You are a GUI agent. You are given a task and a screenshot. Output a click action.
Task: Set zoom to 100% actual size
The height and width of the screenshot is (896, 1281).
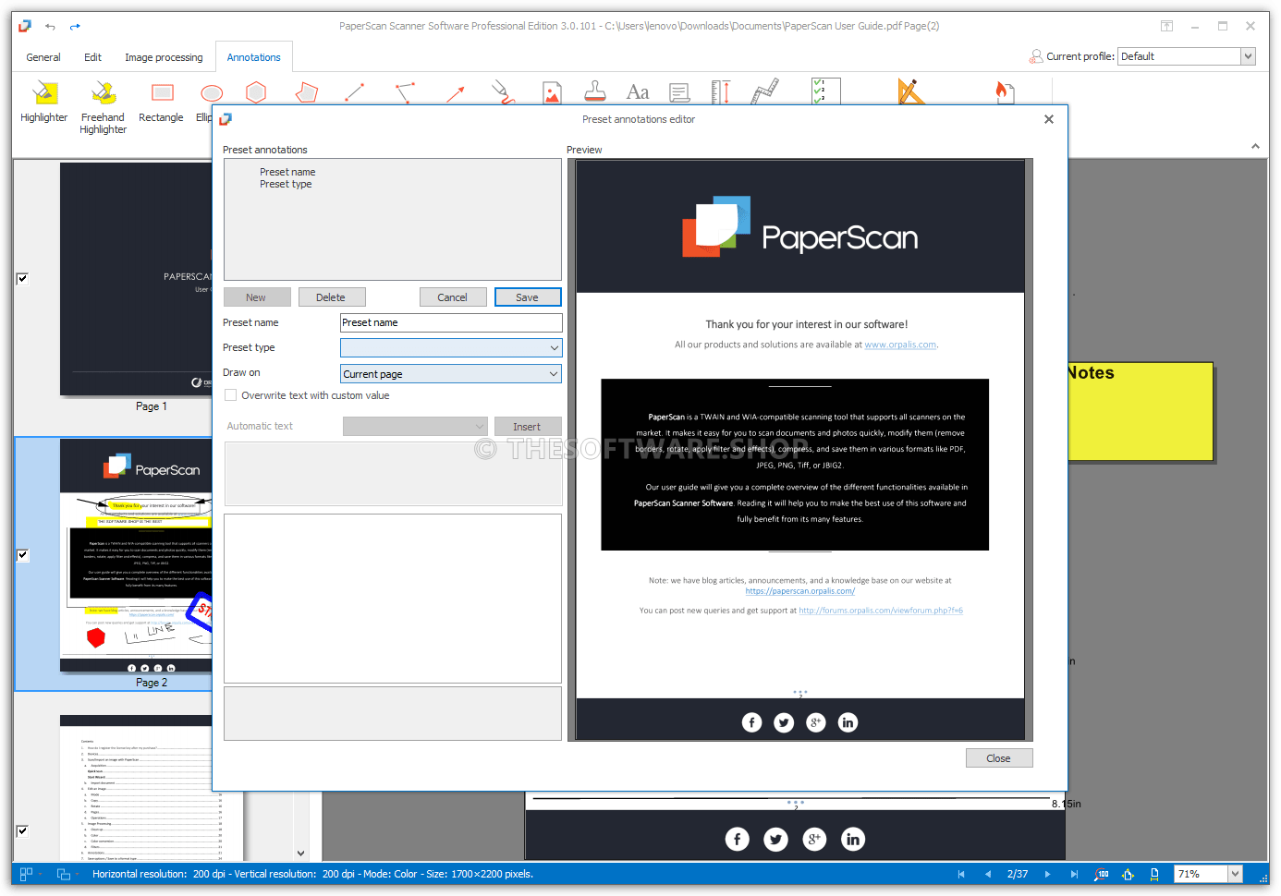click(1102, 874)
